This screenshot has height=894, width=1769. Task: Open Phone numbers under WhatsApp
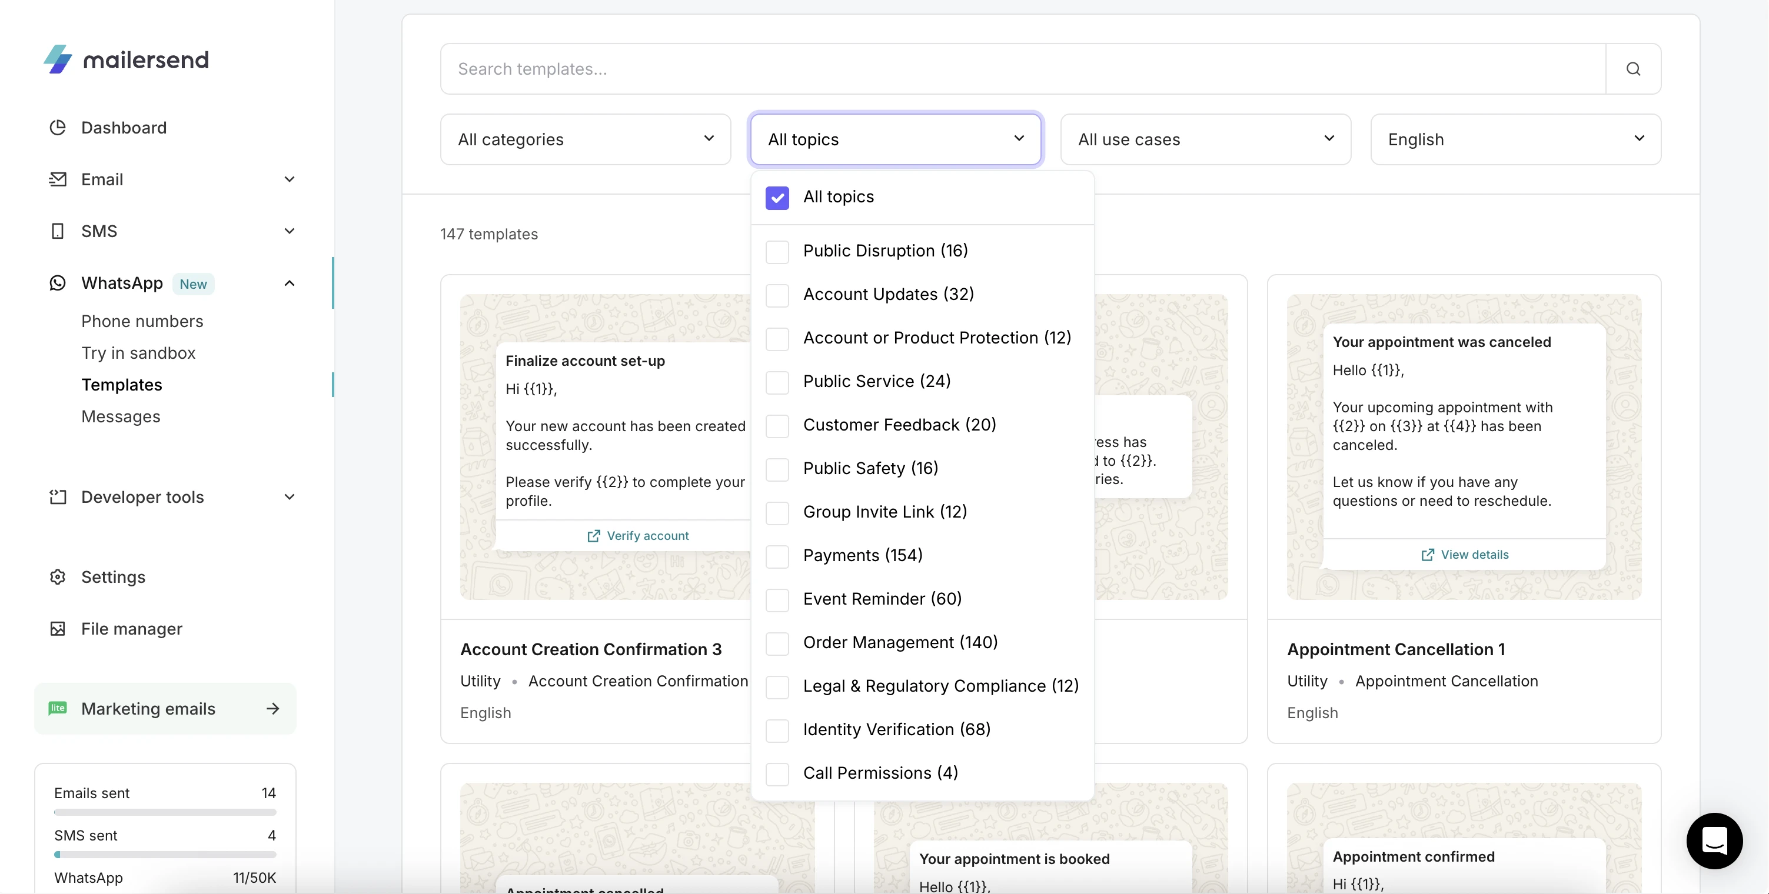tap(142, 321)
